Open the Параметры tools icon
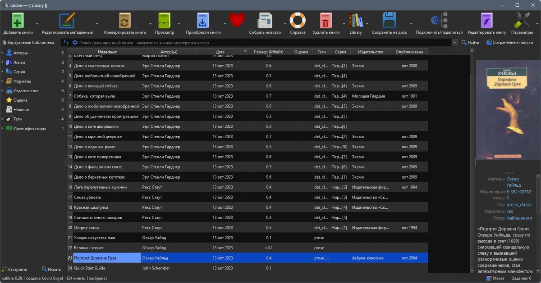Screen dimensions: 541x283 tap(522, 21)
